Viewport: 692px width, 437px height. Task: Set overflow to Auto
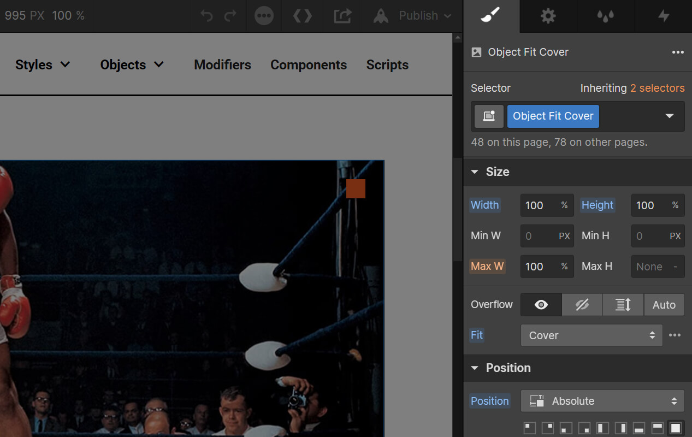coord(664,305)
